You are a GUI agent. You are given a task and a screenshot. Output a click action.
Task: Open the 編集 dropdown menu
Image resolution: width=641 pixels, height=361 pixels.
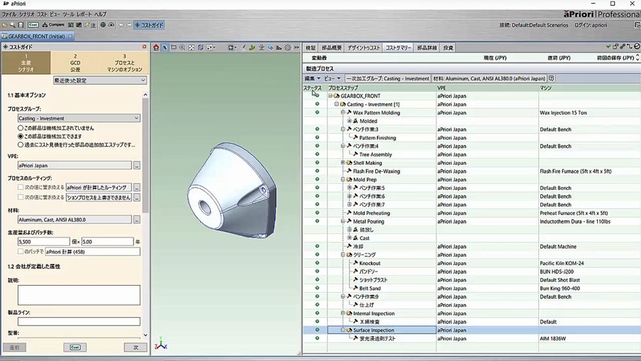313,78
